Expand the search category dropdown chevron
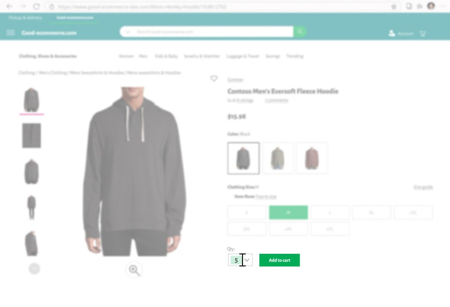Viewport: 450px width, 307px height. click(128, 32)
